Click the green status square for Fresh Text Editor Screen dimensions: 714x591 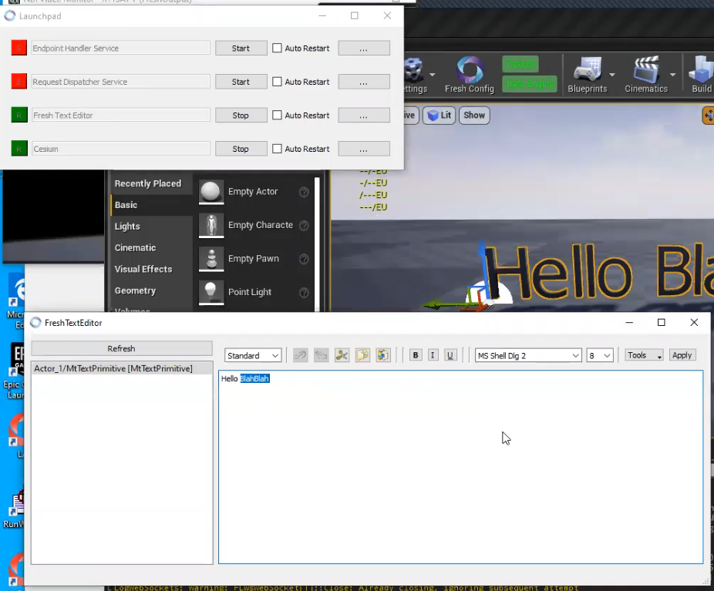(x=19, y=115)
